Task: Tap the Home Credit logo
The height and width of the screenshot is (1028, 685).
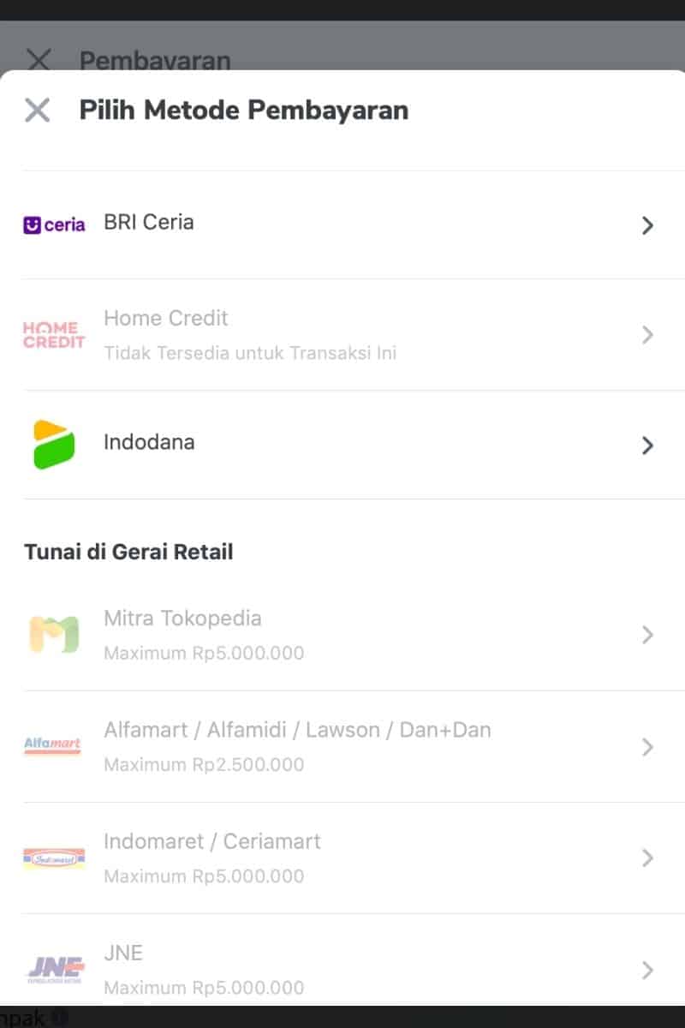Action: (54, 335)
